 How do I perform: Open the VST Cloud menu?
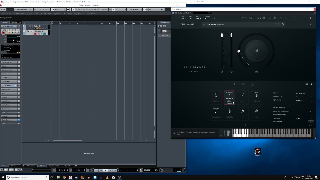tap(77, 2)
